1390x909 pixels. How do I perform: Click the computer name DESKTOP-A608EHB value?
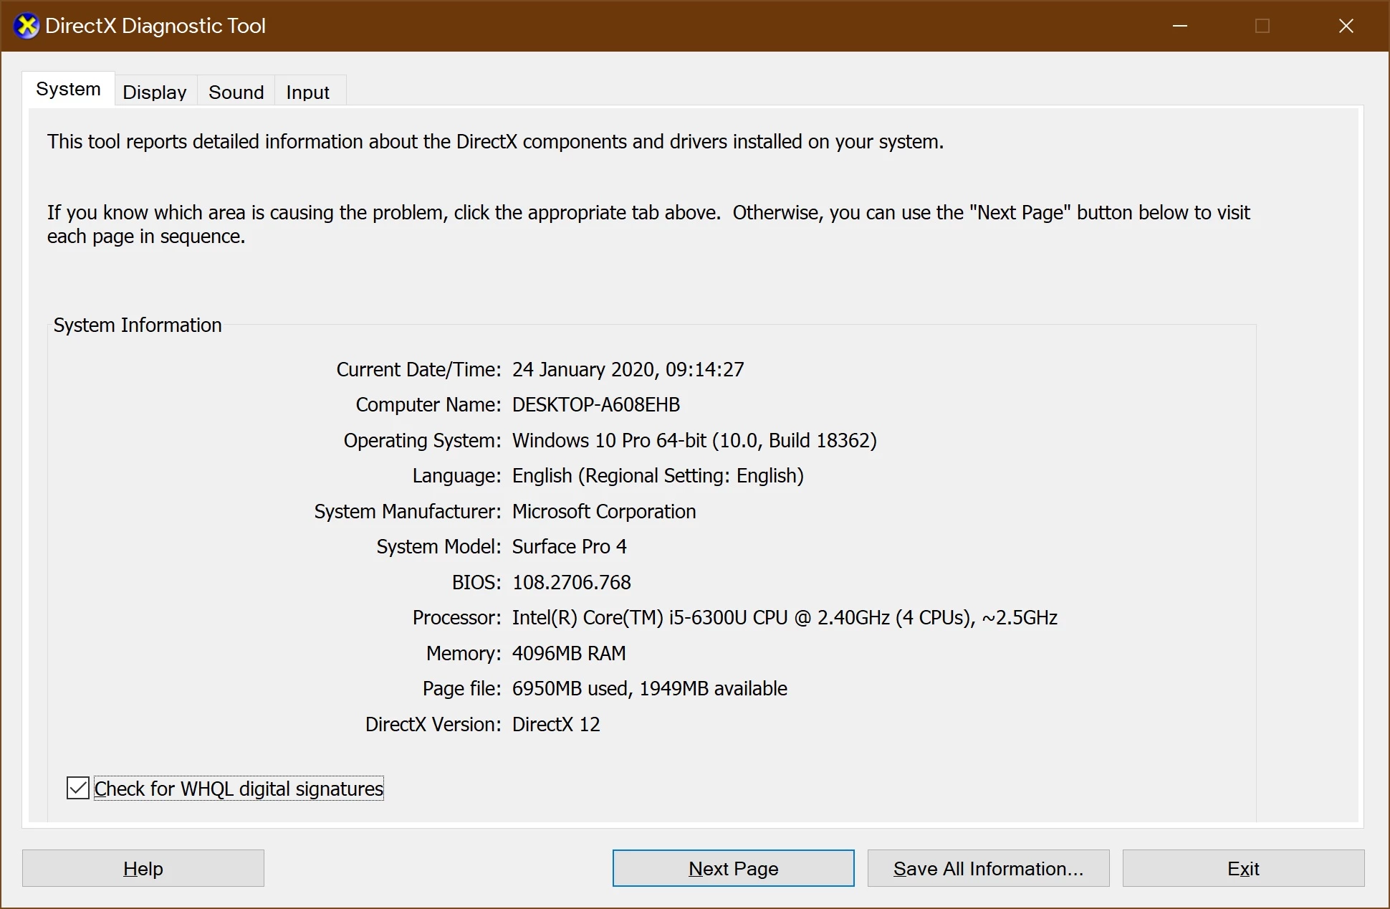pos(595,405)
